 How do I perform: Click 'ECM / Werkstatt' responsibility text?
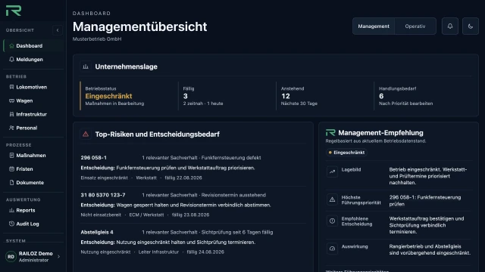coord(146,215)
